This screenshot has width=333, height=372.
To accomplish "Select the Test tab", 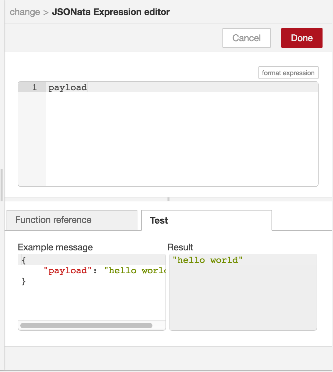I will (x=206, y=220).
